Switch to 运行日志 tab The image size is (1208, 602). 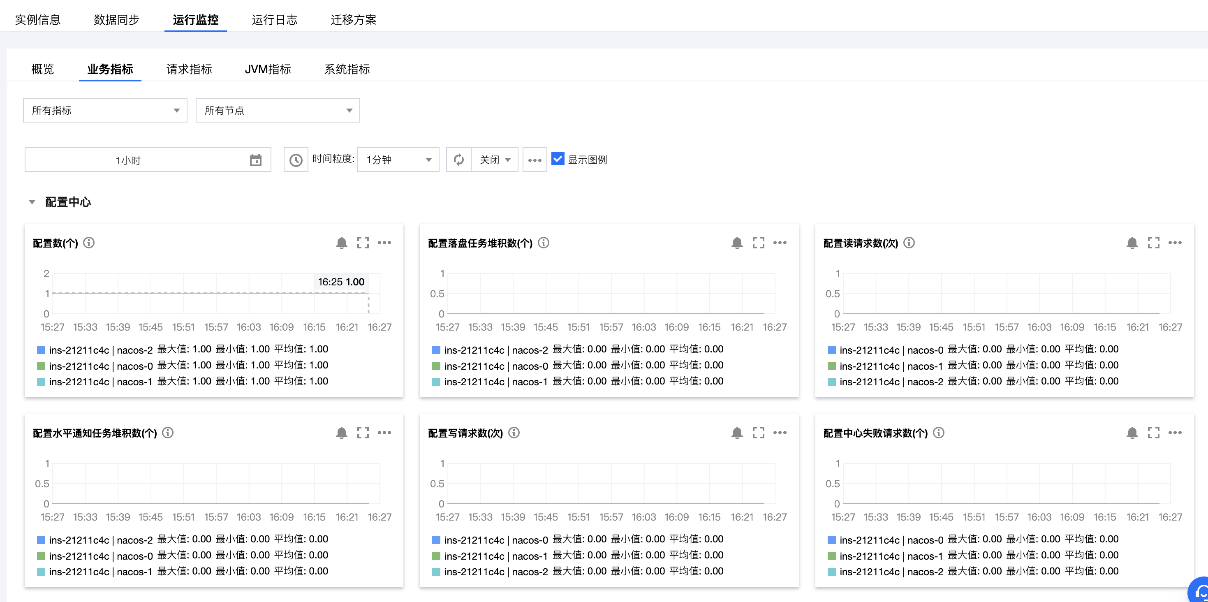[x=275, y=20]
